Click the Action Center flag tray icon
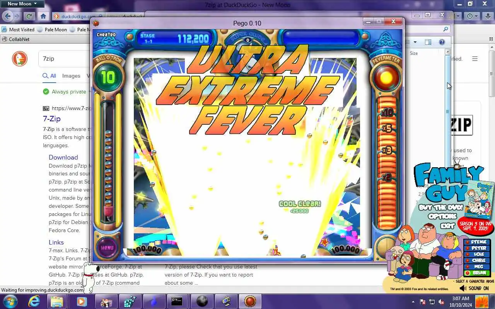 [x=423, y=302]
